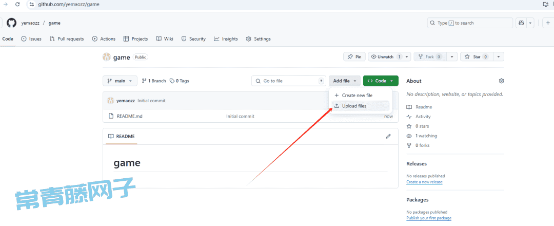Image resolution: width=554 pixels, height=226 pixels.
Task: Open Activity link in About sidebar
Action: click(419, 117)
